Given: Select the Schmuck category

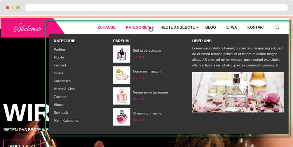Looking at the screenshot, I should (61, 112).
